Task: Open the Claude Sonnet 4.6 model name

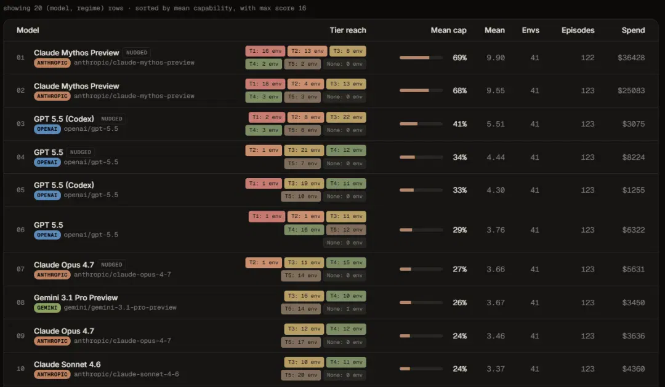Action: (x=68, y=365)
